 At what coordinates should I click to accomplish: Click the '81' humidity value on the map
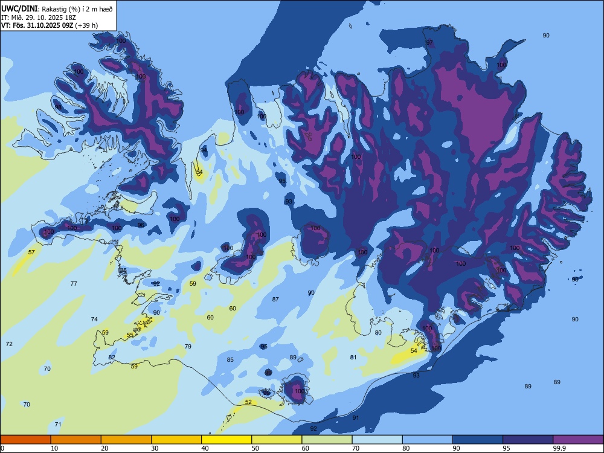coord(353,358)
